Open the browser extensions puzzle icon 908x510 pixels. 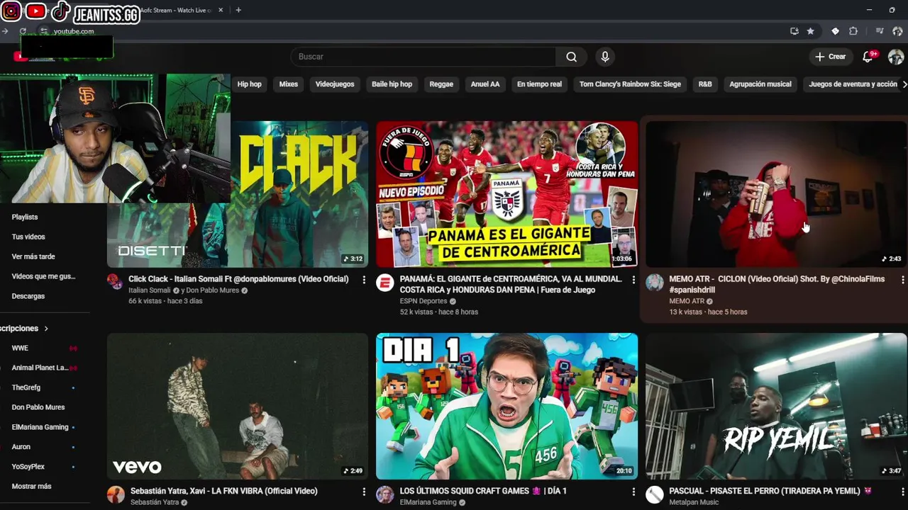[853, 31]
